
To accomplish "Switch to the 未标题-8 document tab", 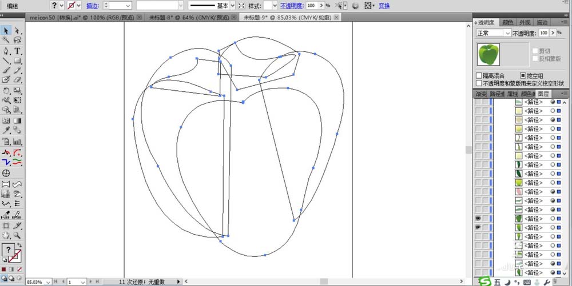I will [189, 18].
